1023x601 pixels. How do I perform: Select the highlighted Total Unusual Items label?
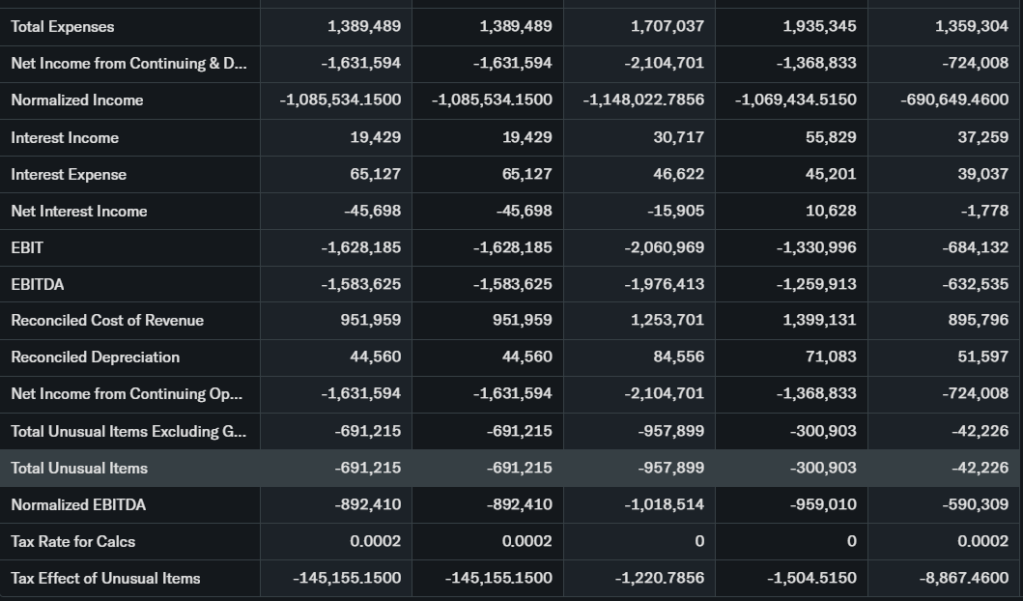coord(79,468)
